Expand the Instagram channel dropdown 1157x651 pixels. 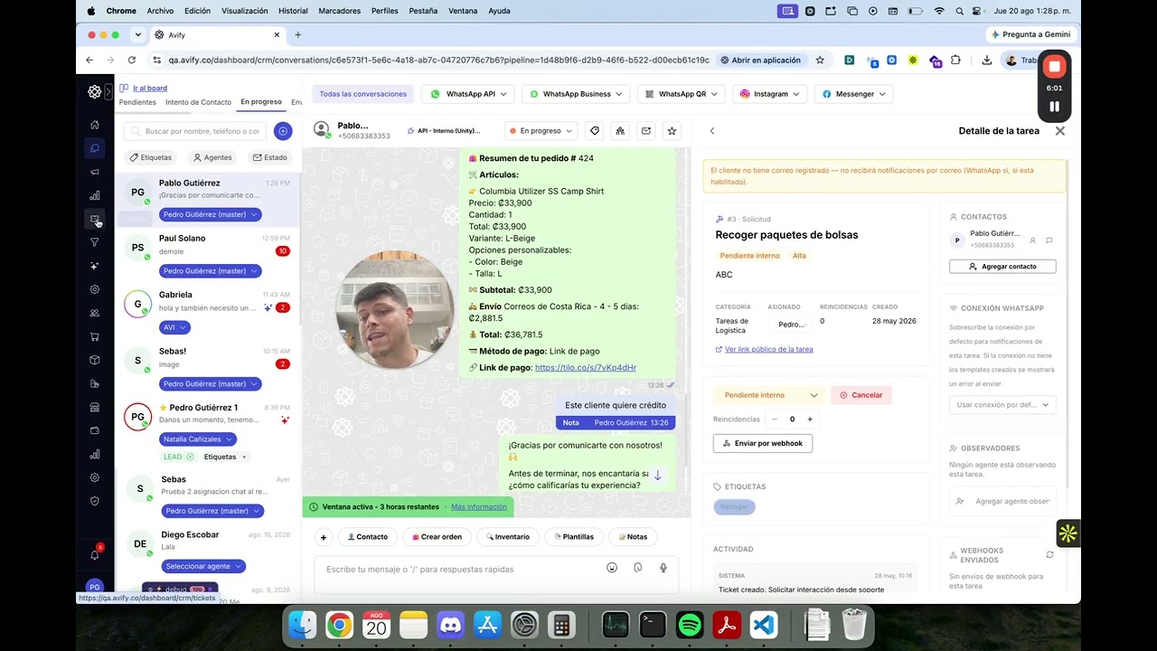tap(771, 94)
